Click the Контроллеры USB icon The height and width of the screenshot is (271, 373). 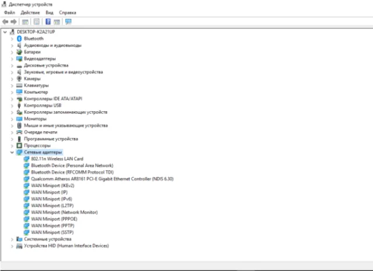[19, 105]
